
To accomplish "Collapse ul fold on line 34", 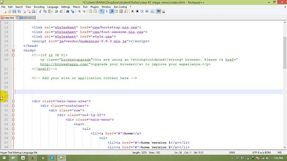I will coord(13,129).
